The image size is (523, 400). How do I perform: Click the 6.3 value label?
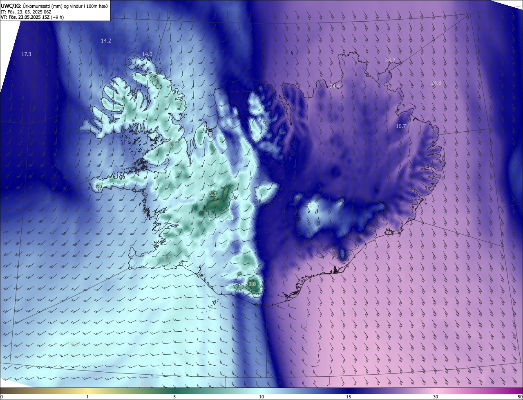[x=172, y=145]
